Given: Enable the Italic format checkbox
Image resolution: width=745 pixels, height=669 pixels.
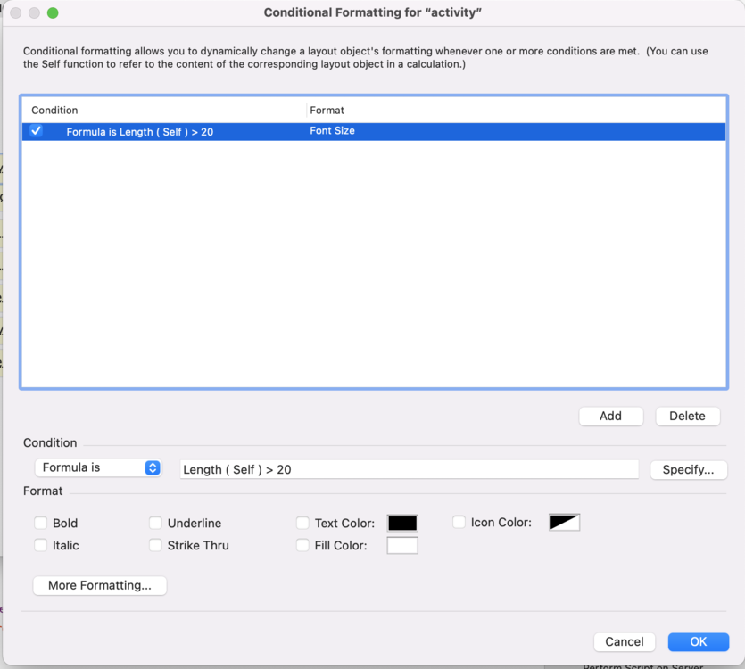Looking at the screenshot, I should pos(41,545).
